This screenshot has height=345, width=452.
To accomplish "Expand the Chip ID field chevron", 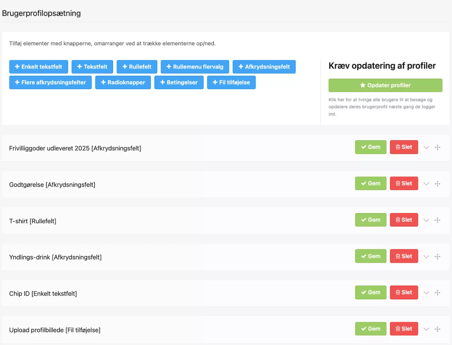I will (x=426, y=293).
